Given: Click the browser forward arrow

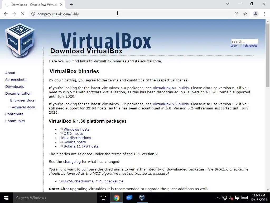Looking at the screenshot, I should (14, 14).
